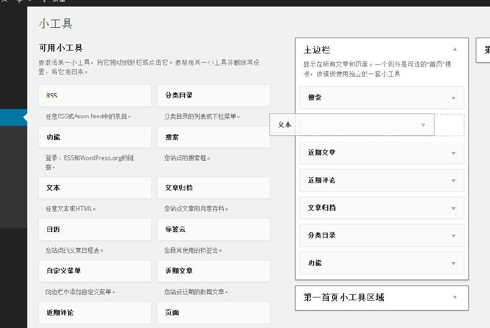This screenshot has height=328, width=490.
Task: Expand the 近期评论 widget in 主边栏
Action: pyautogui.click(x=453, y=180)
